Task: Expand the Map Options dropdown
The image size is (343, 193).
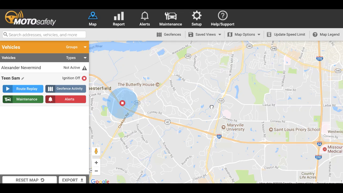Action: (244, 35)
